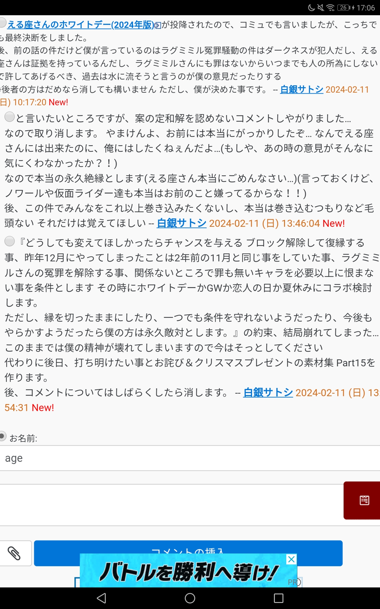
Task: Open 白銀サトシ link dated 13:46:04
Action: 182,223
